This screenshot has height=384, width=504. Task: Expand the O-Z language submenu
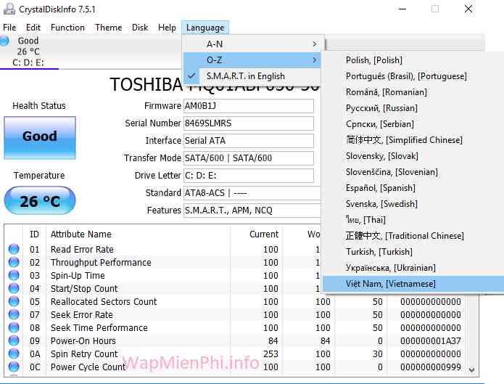[252, 60]
